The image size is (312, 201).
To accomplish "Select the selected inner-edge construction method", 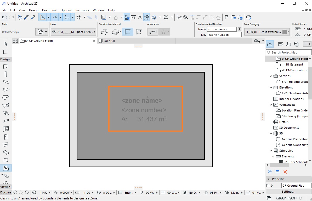I will coord(128,32).
